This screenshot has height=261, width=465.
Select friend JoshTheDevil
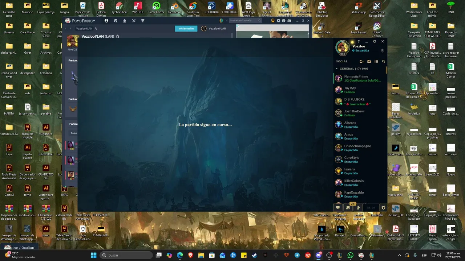point(360,113)
